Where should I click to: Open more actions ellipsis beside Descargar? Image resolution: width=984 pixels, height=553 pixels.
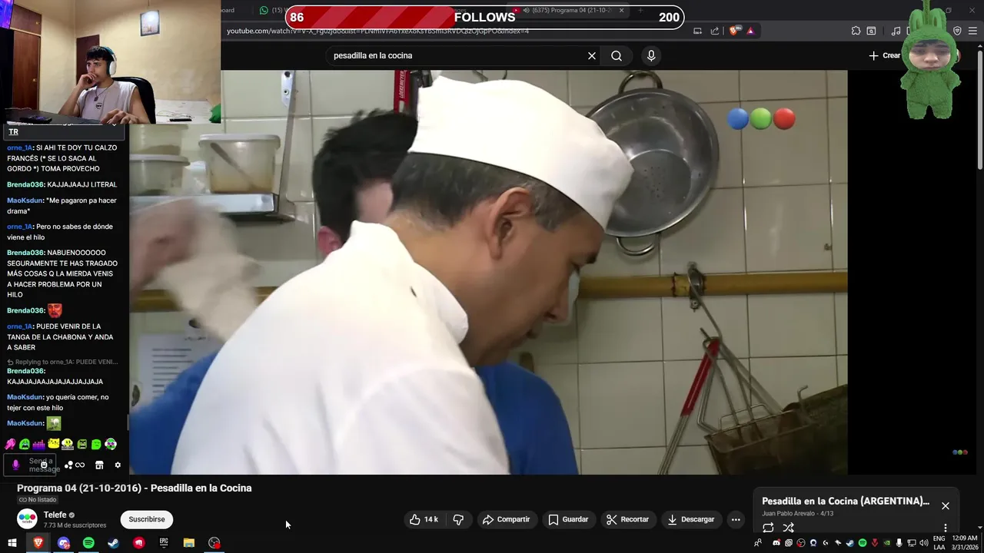coord(736,520)
